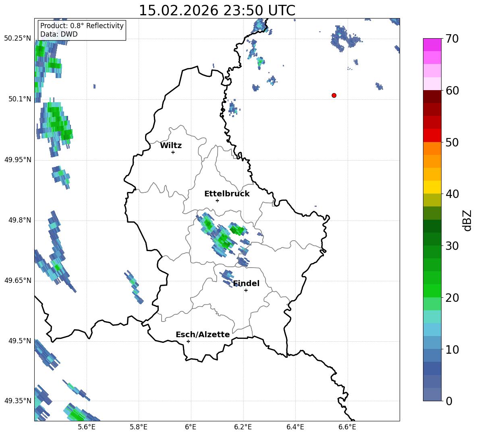Click the 5.6°E longitude label
477x435 pixels.
[x=86, y=427]
